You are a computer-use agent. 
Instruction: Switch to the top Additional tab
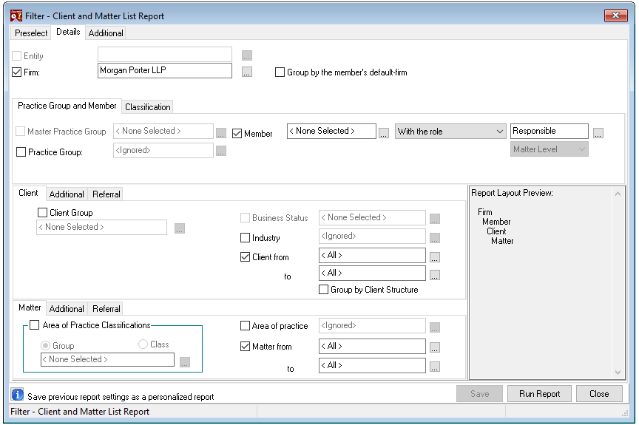(106, 33)
